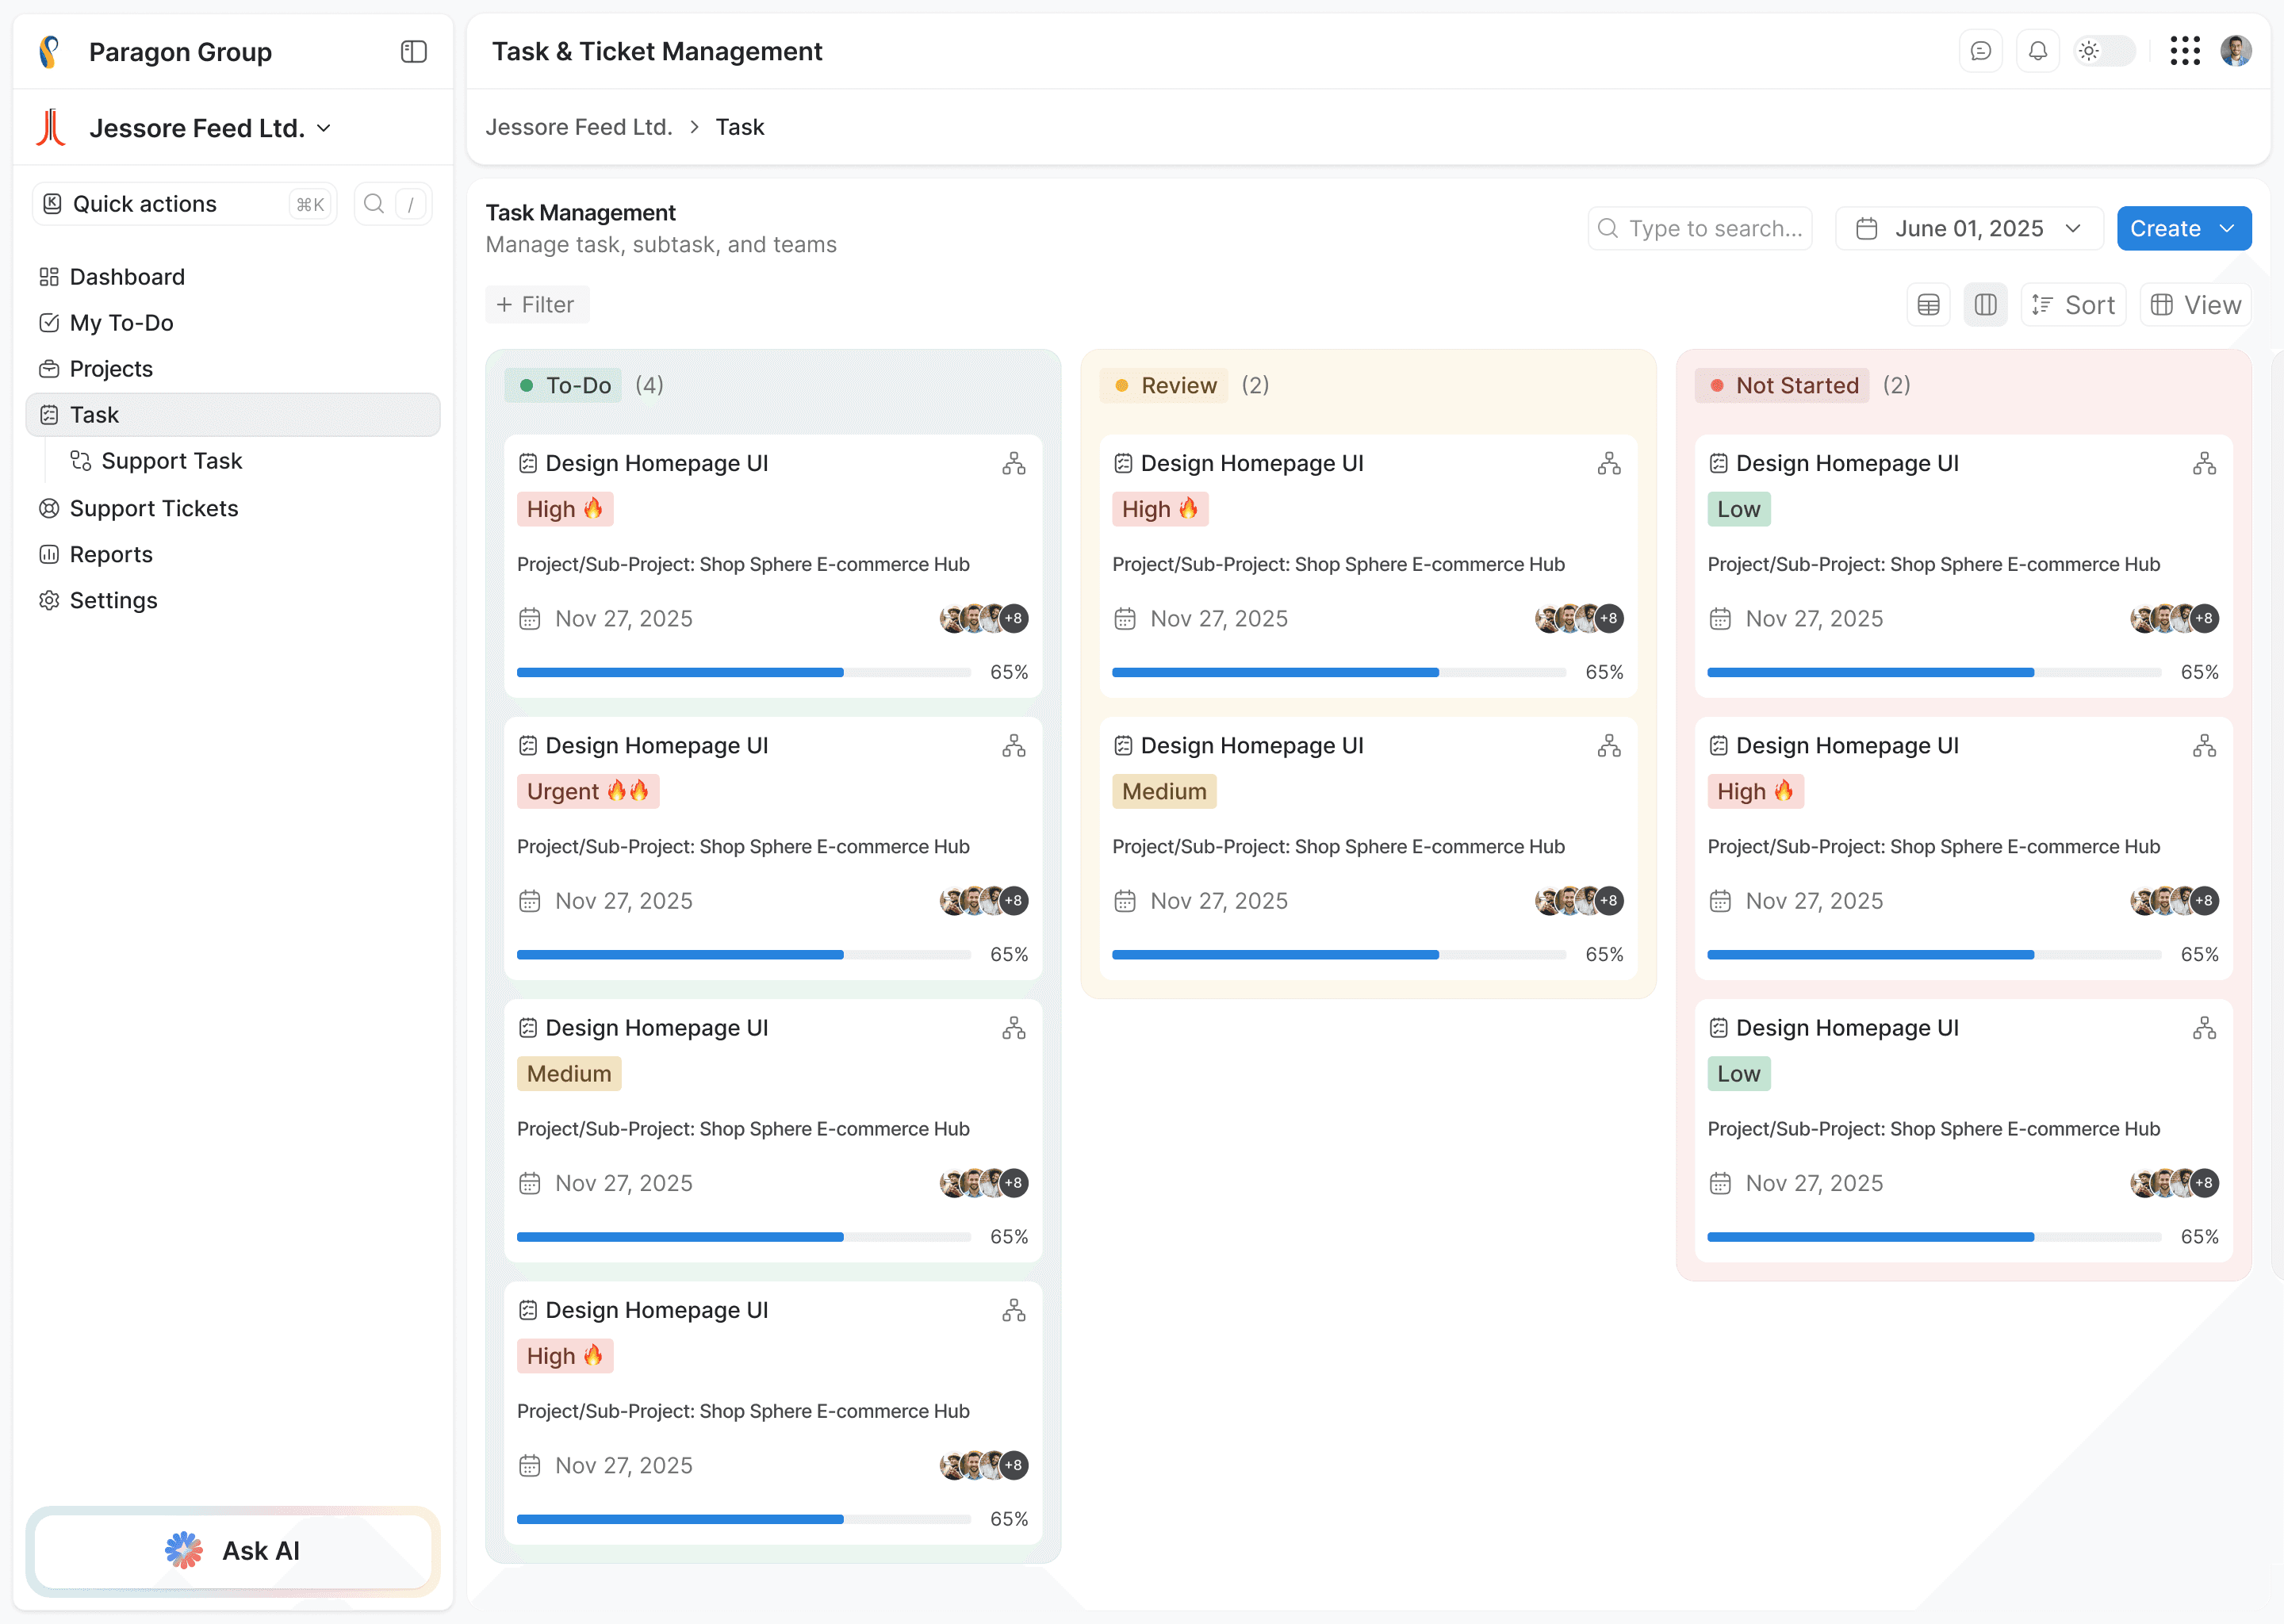Click the Sort button
The width and height of the screenshot is (2284, 1624).
pos(2073,305)
